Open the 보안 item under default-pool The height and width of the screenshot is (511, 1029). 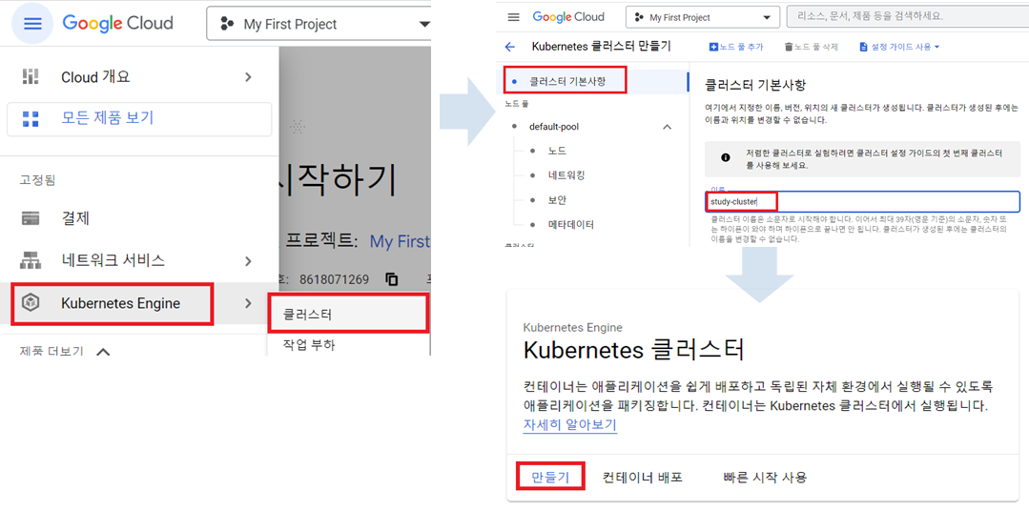[557, 200]
